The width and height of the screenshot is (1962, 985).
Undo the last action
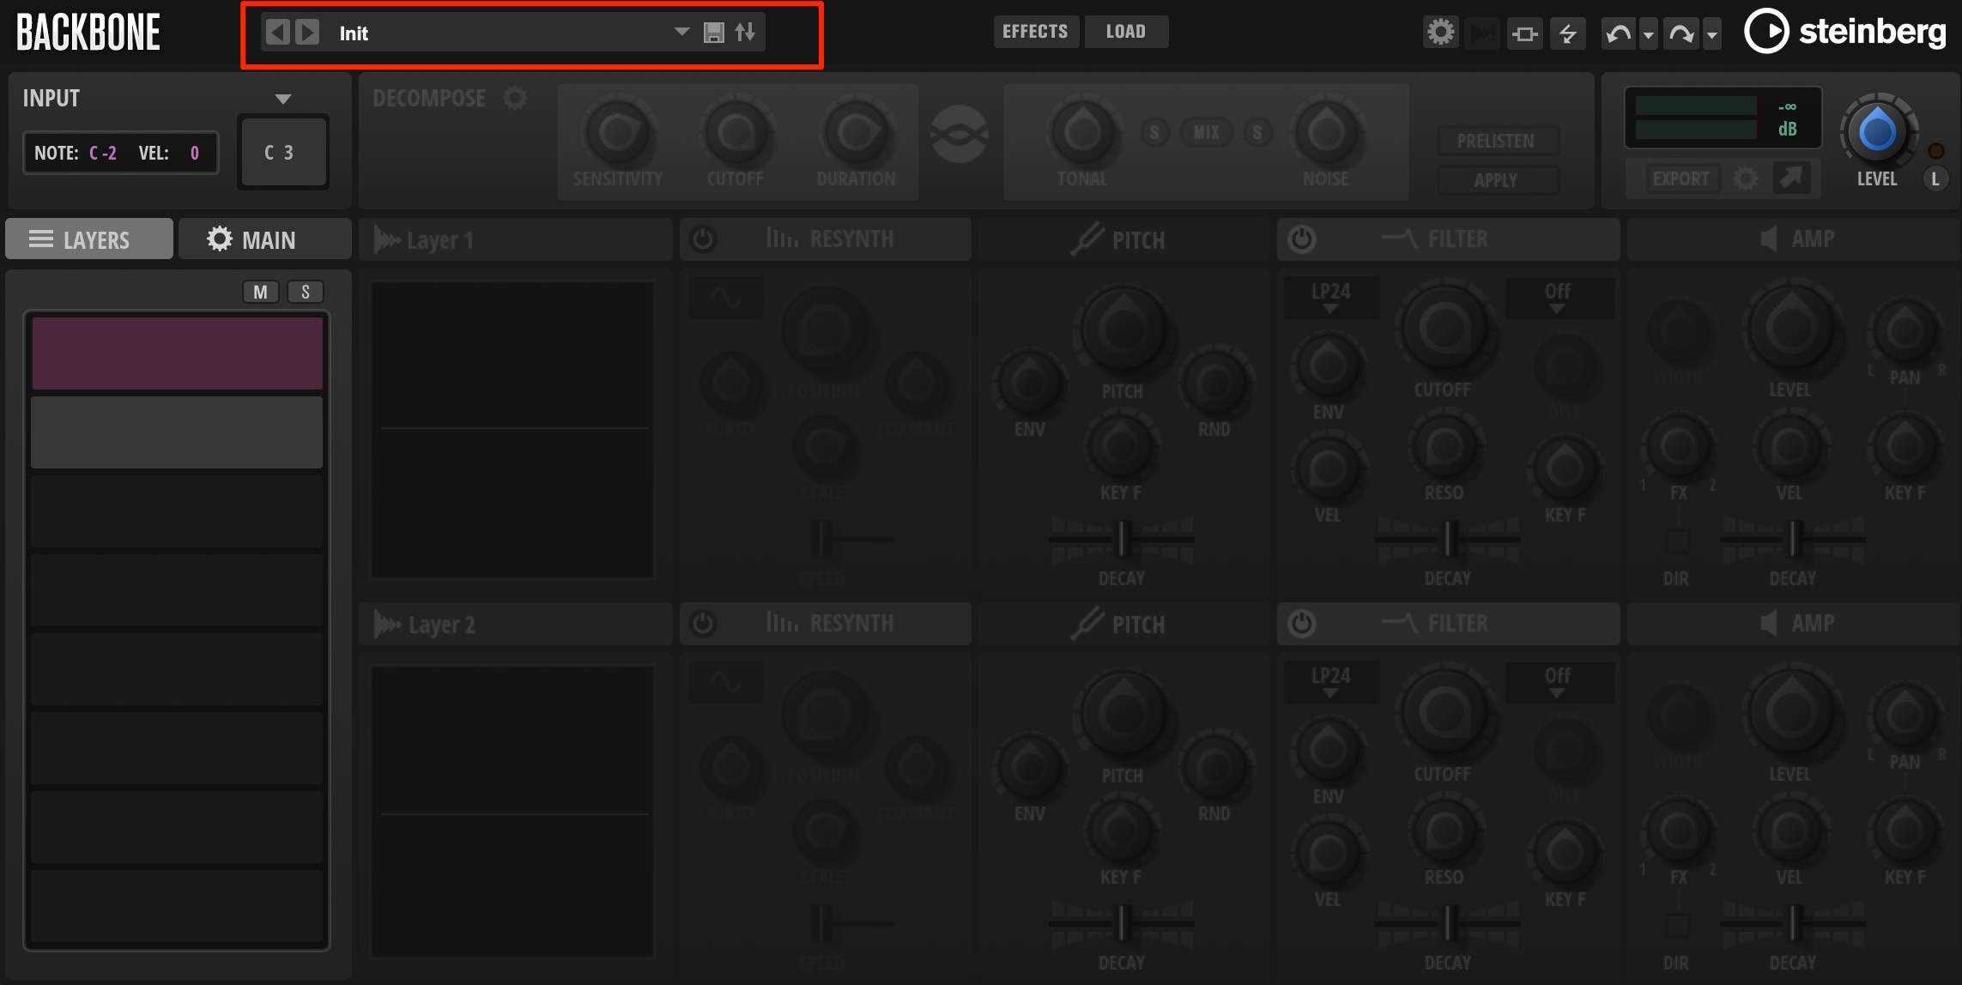[1619, 33]
